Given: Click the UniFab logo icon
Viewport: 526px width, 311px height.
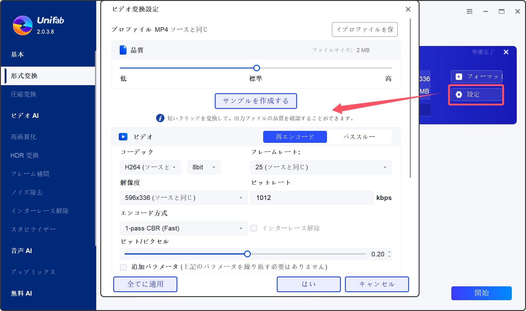Looking at the screenshot, I should pos(23,25).
